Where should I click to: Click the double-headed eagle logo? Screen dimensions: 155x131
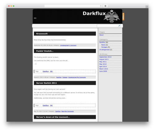pos(112,16)
